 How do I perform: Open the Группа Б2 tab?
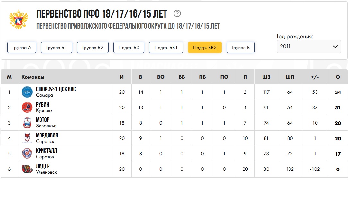[x=93, y=48]
